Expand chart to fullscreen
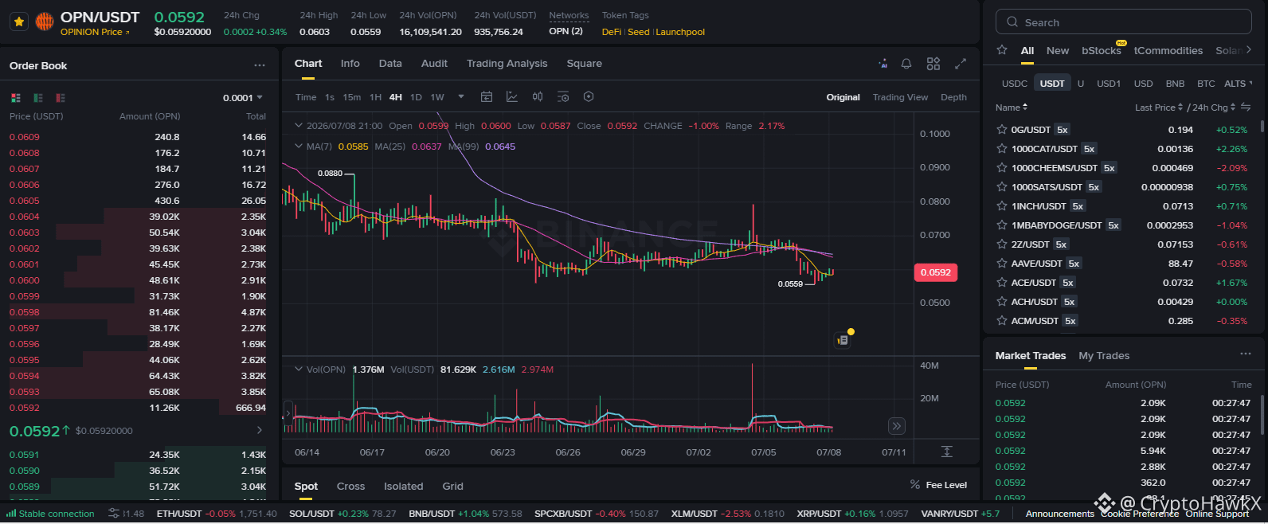This screenshot has height=524, width=1268. (x=961, y=64)
